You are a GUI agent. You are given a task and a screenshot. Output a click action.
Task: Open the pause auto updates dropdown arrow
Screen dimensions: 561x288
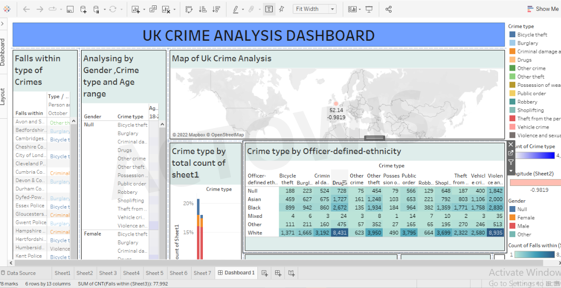pyautogui.click(x=105, y=10)
